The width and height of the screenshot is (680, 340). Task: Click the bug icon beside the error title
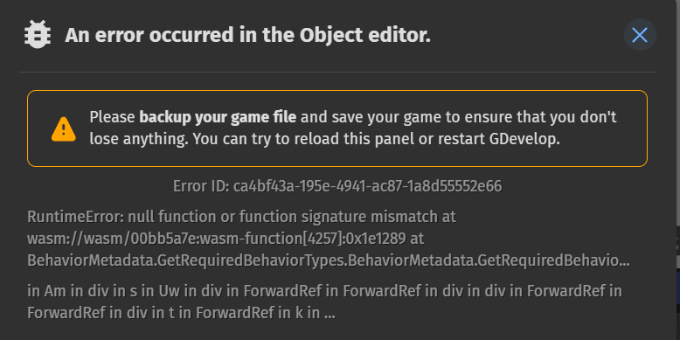click(x=38, y=34)
